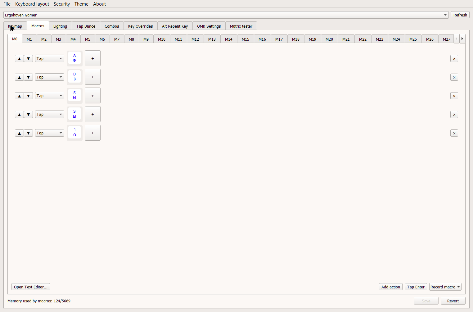
Task: Open the Ergohaven Gamer device dropdown
Action: [x=226, y=15]
